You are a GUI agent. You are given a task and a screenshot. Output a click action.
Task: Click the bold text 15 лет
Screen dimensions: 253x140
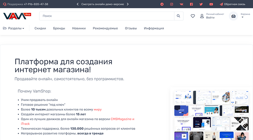pos(81,114)
